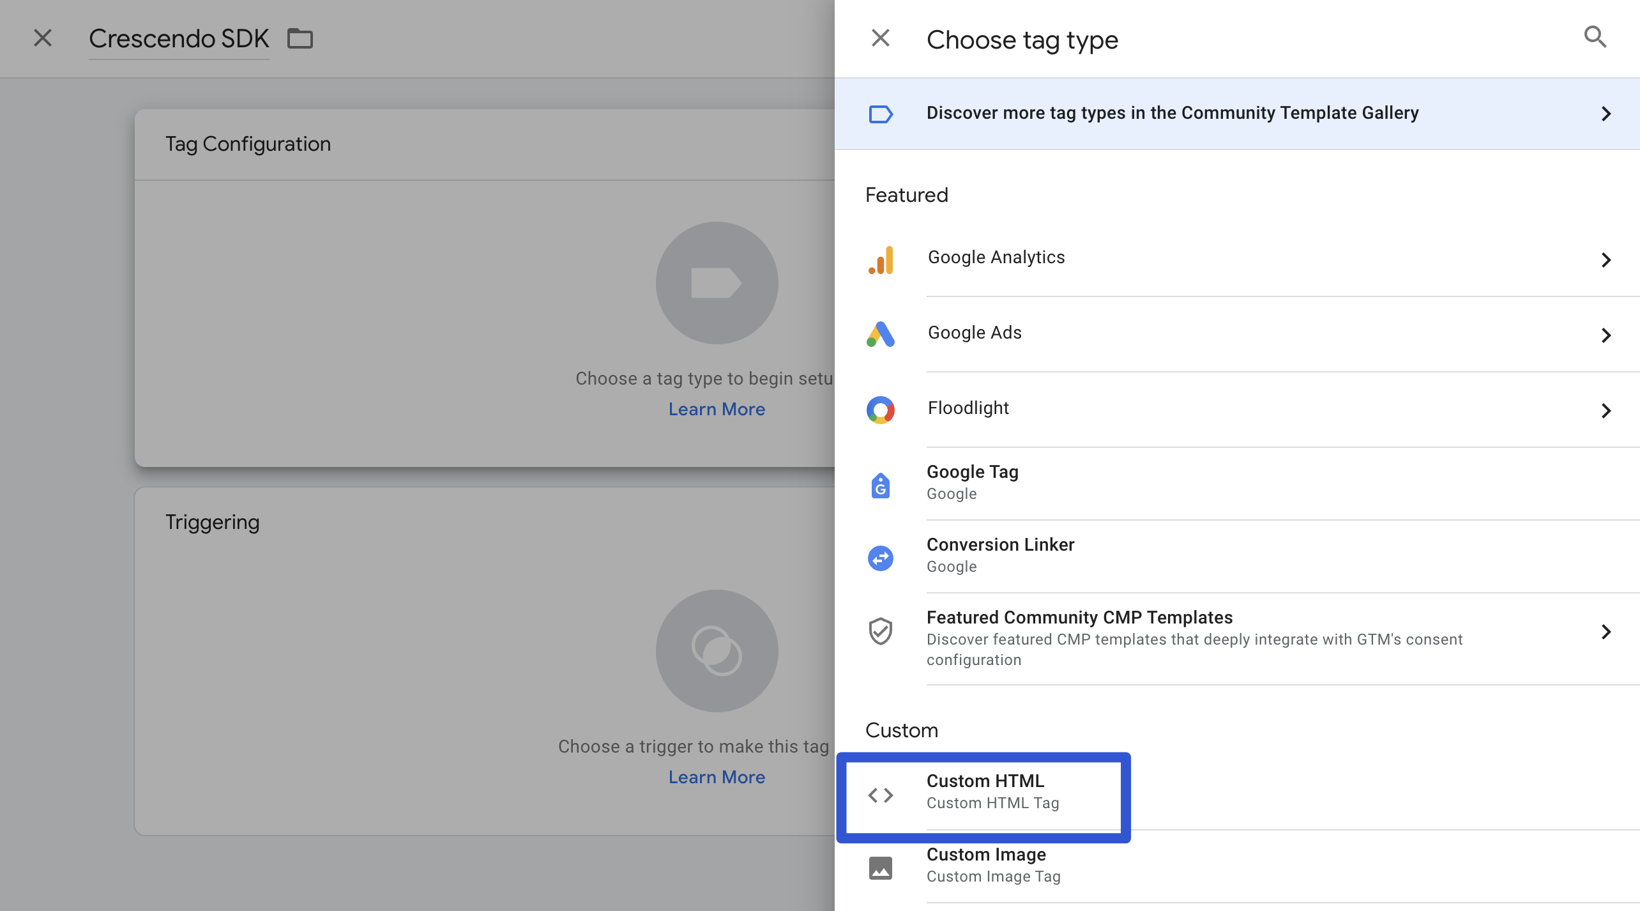Click the Custom Image picture icon
The image size is (1640, 911).
[881, 868]
